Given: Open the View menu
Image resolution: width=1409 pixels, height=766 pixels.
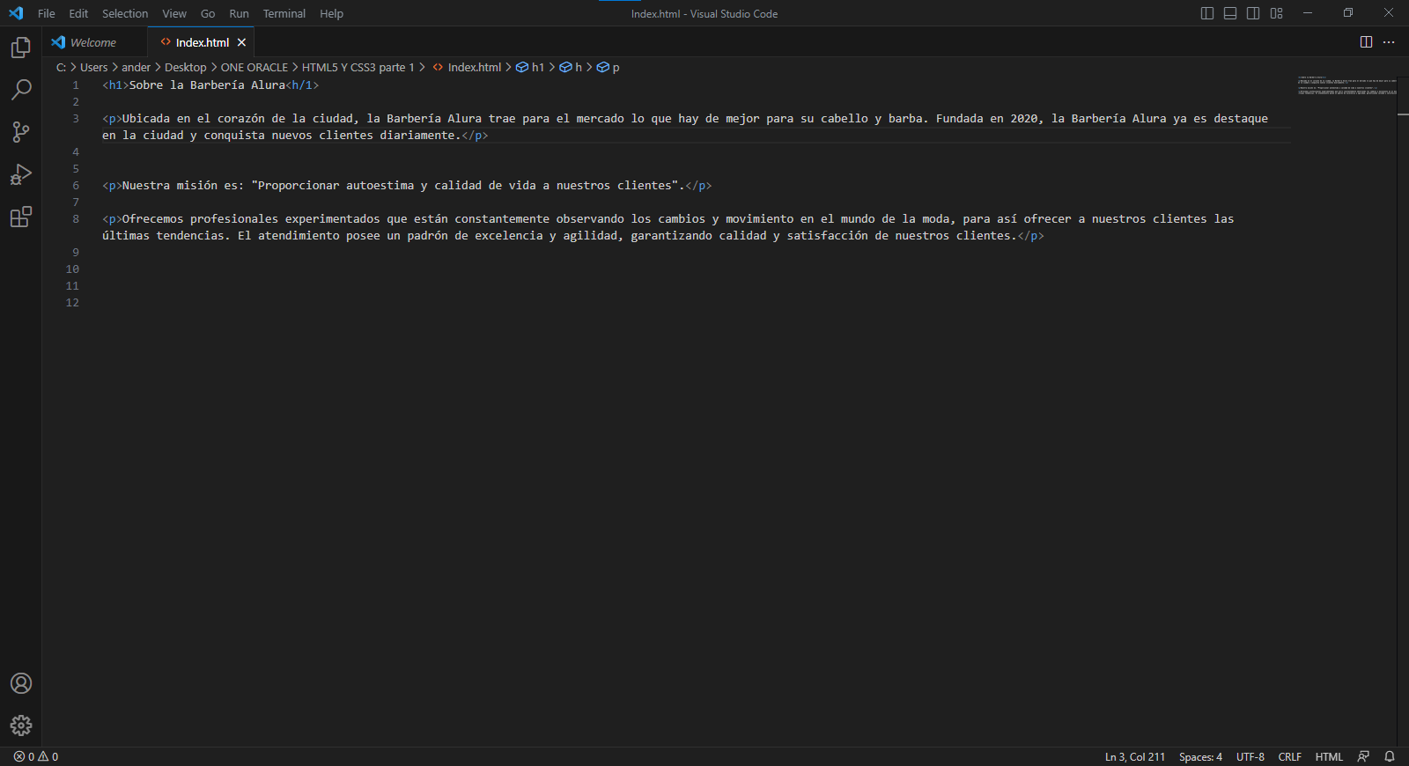Looking at the screenshot, I should pos(174,13).
